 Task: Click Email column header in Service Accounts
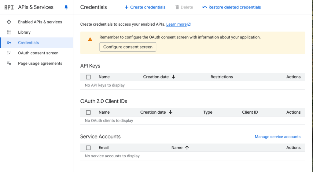[x=104, y=148]
